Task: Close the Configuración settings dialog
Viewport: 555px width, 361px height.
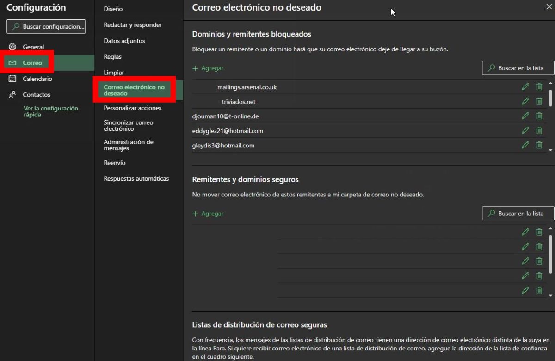Action: (549, 7)
